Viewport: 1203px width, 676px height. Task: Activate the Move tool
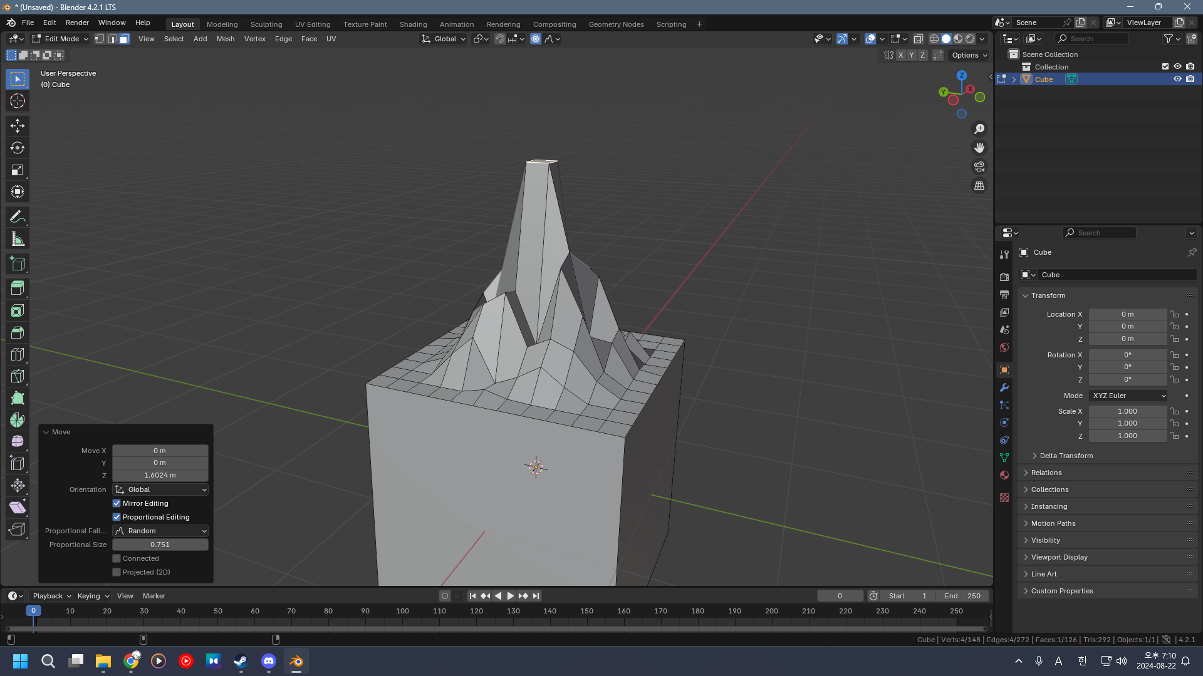click(x=18, y=126)
